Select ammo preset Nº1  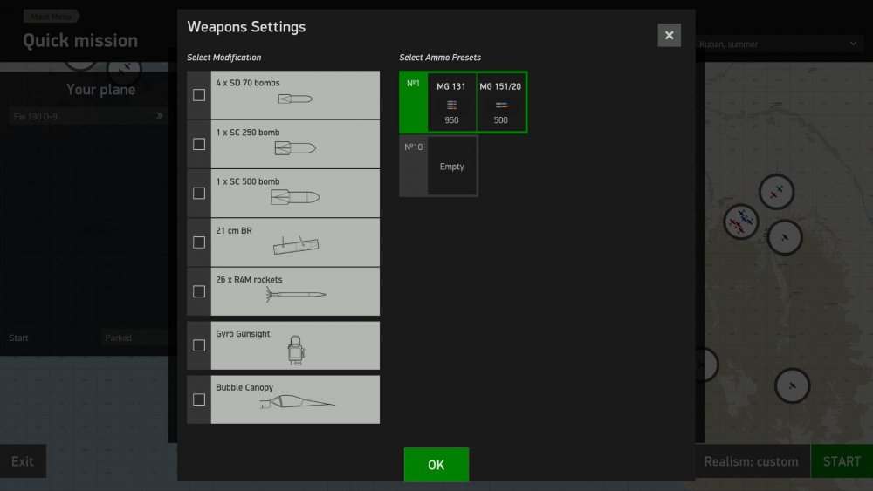coord(463,102)
